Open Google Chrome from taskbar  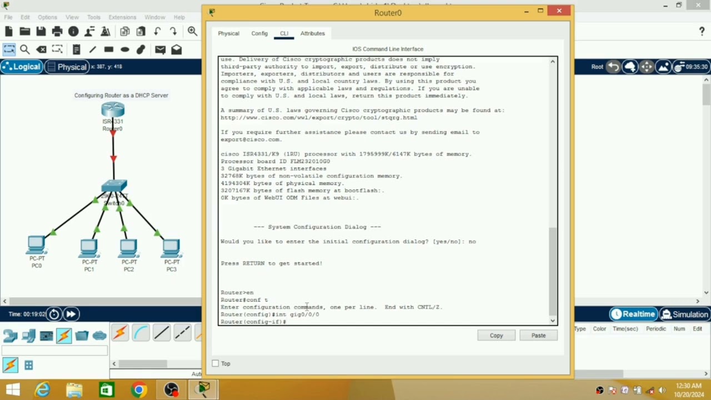[x=139, y=390]
